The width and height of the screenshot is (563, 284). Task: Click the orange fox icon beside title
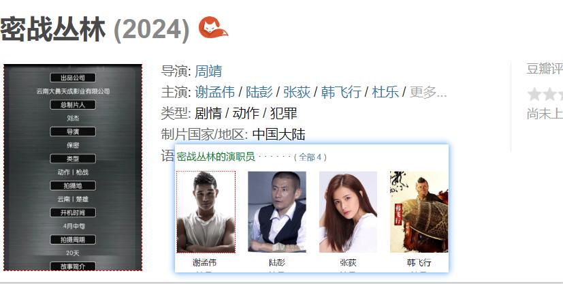coord(214,27)
